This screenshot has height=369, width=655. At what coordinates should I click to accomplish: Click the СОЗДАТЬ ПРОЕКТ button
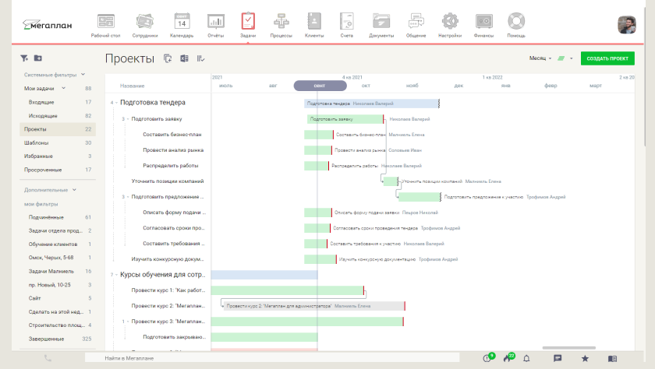607,58
